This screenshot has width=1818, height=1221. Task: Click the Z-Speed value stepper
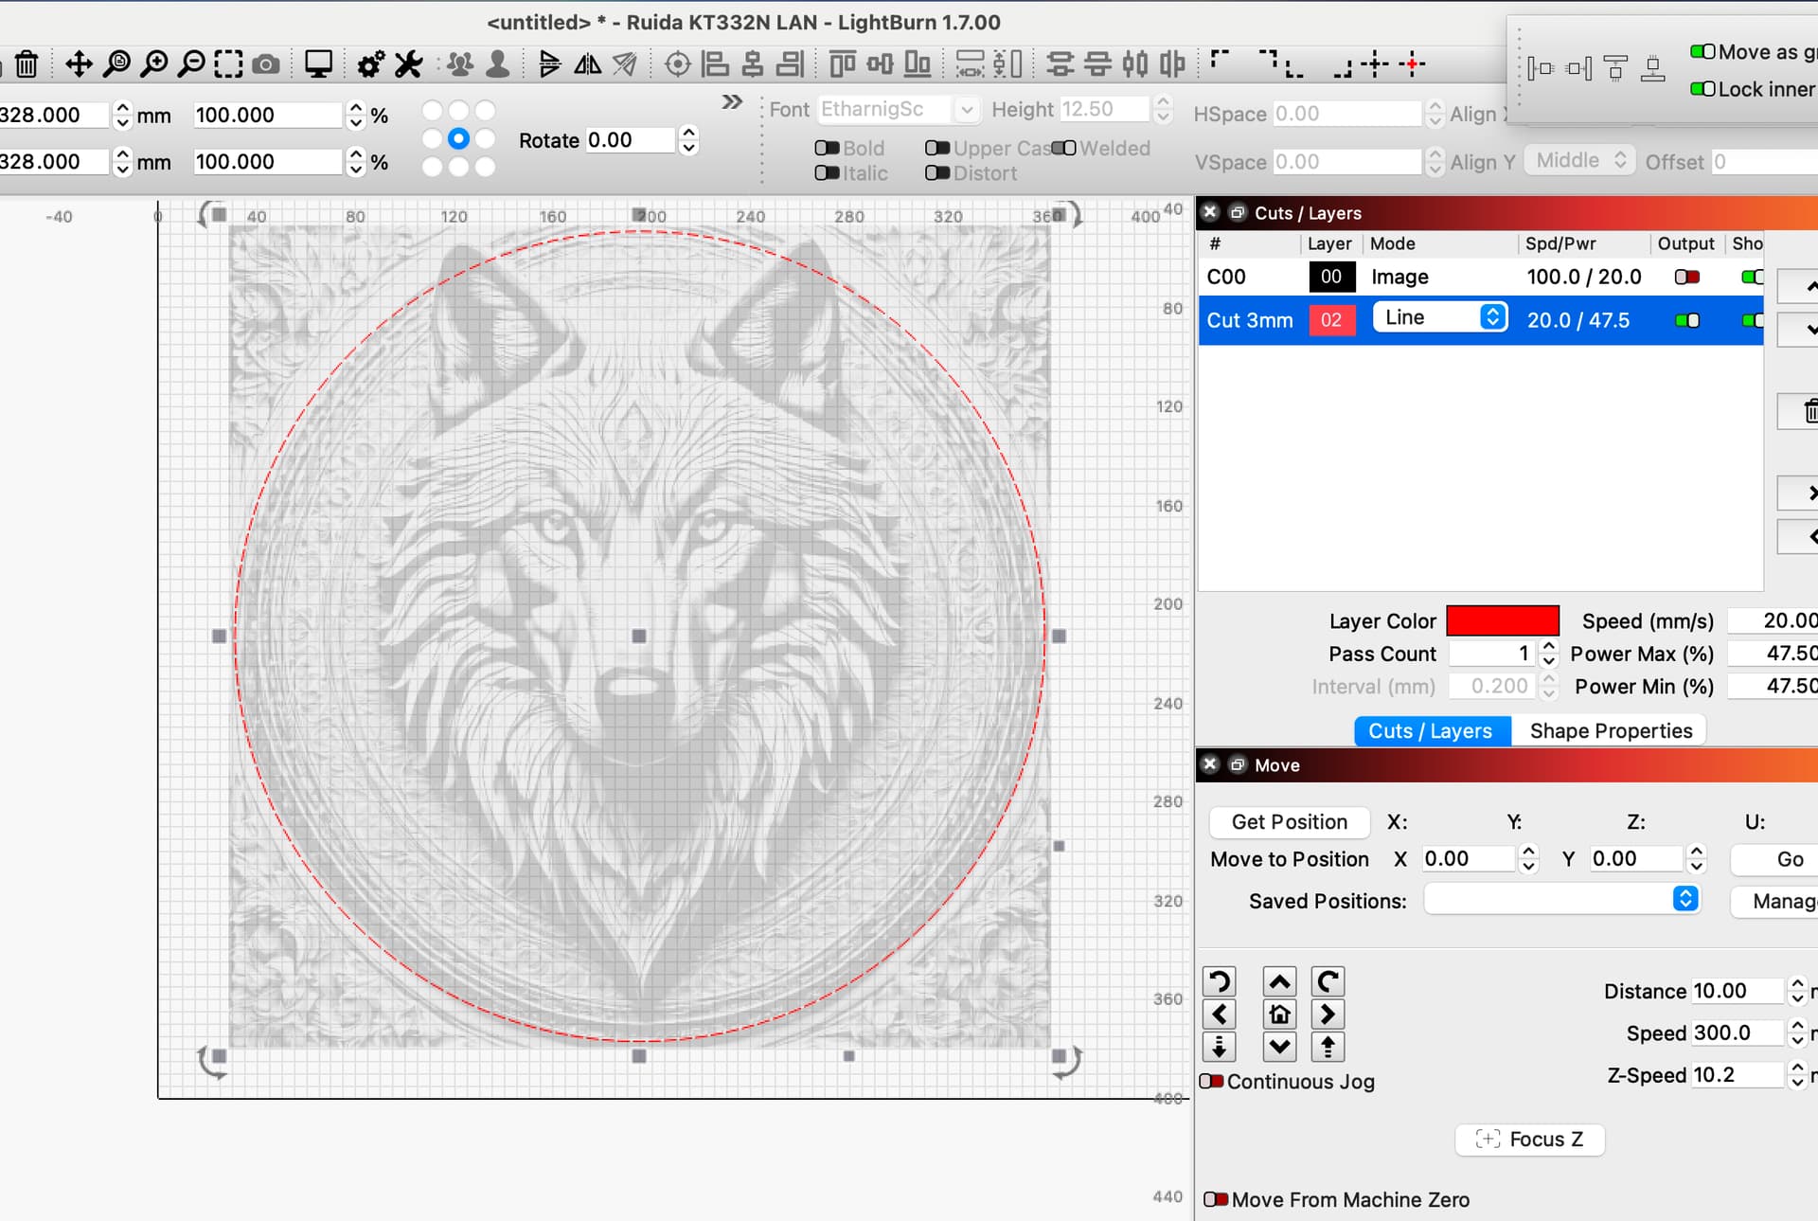click(x=1797, y=1075)
